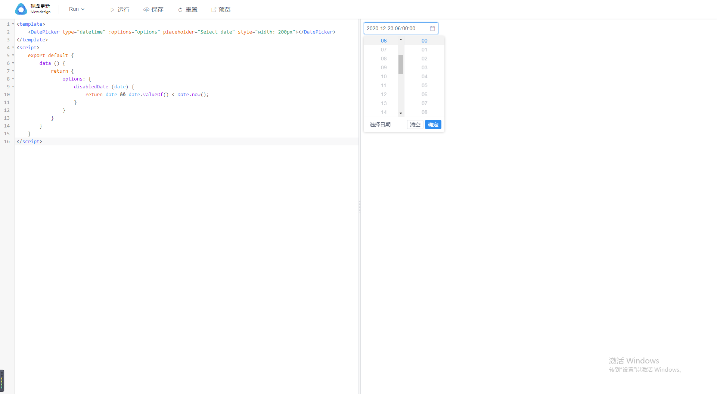
Task: Confirm the time with the 确定 button
Action: (x=433, y=124)
